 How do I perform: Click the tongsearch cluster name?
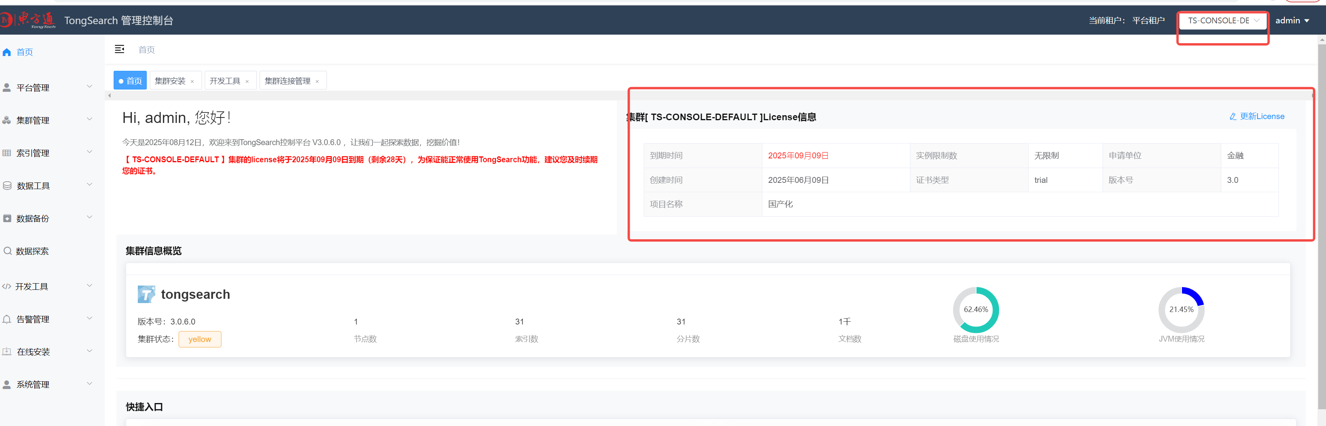click(196, 294)
